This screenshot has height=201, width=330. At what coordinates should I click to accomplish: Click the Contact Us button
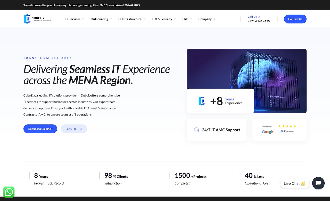295,19
